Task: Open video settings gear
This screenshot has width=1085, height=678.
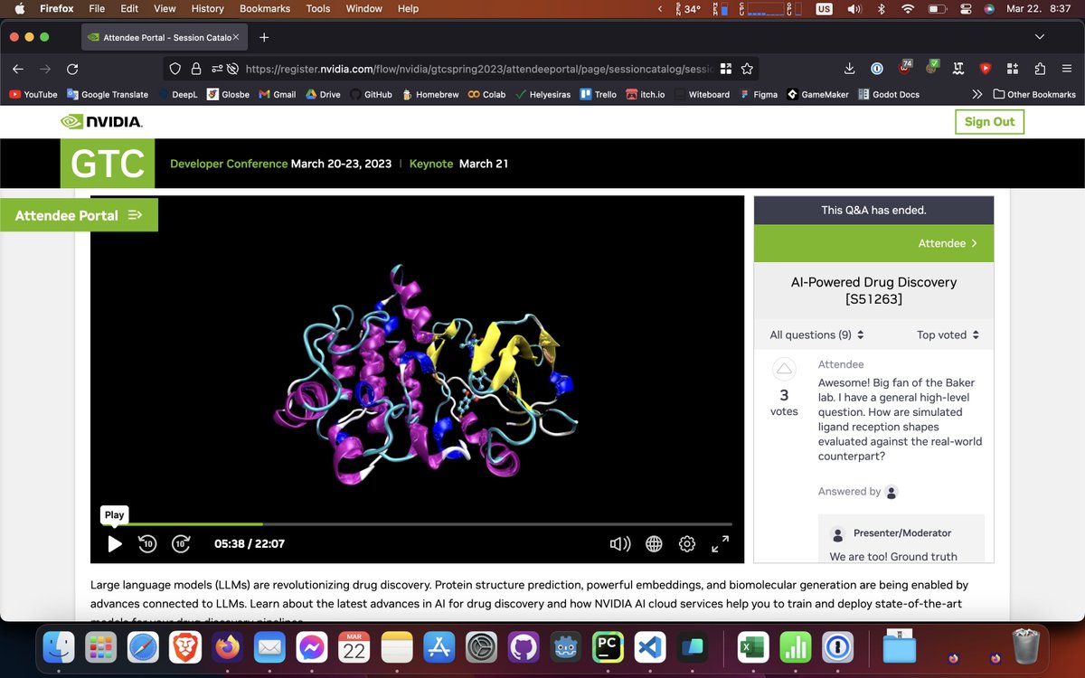Action: (x=687, y=543)
